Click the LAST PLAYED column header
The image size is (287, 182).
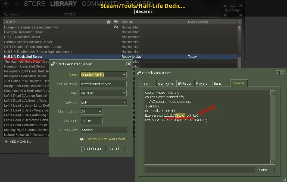pyautogui.click(x=198, y=22)
